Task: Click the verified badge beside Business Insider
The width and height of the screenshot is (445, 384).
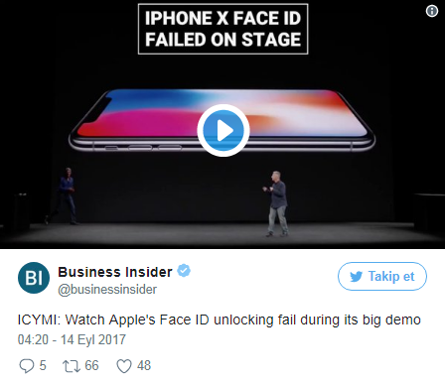Action: 184,271
